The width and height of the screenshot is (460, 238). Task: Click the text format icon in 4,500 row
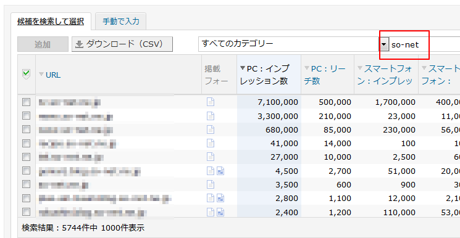[x=211, y=171]
